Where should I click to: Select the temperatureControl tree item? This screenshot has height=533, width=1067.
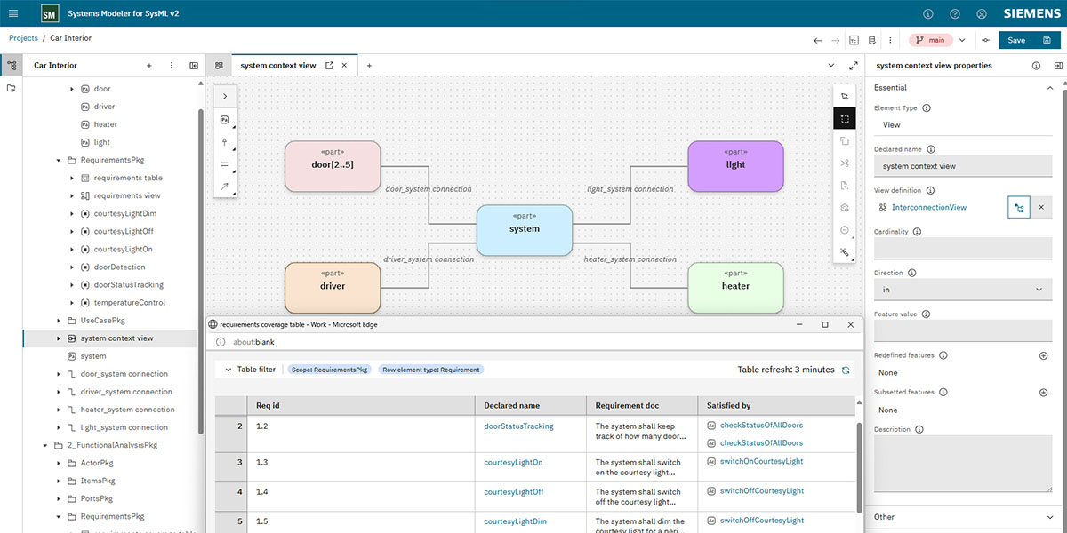(129, 303)
